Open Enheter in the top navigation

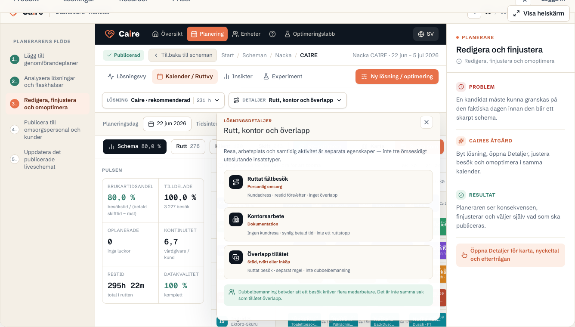[246, 34]
